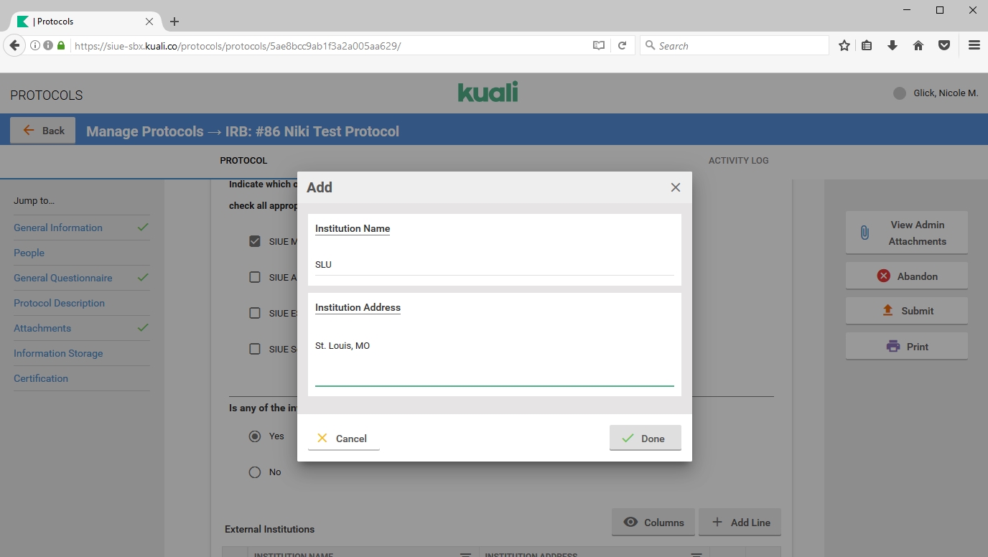Viewport: 988px width, 557px height.
Task: Click the browser back arrow button
Action: coord(14,45)
